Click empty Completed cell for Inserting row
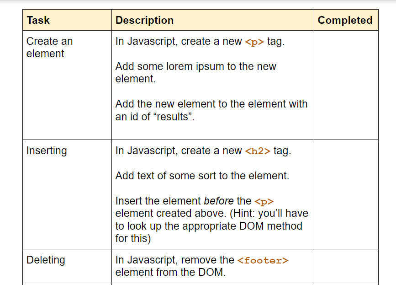This screenshot has height=285, width=396. point(346,194)
